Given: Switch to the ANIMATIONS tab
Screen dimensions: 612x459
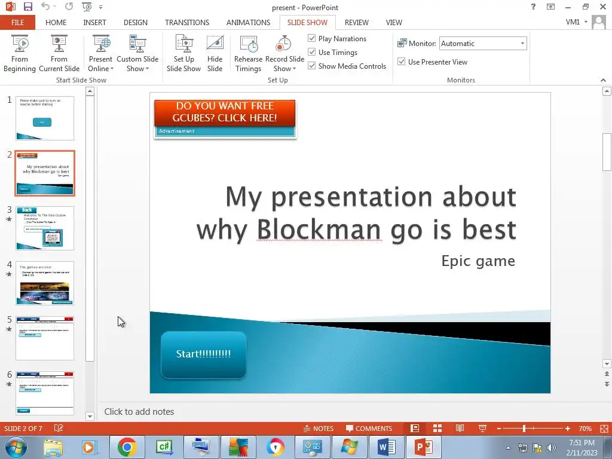Looking at the screenshot, I should [x=248, y=22].
